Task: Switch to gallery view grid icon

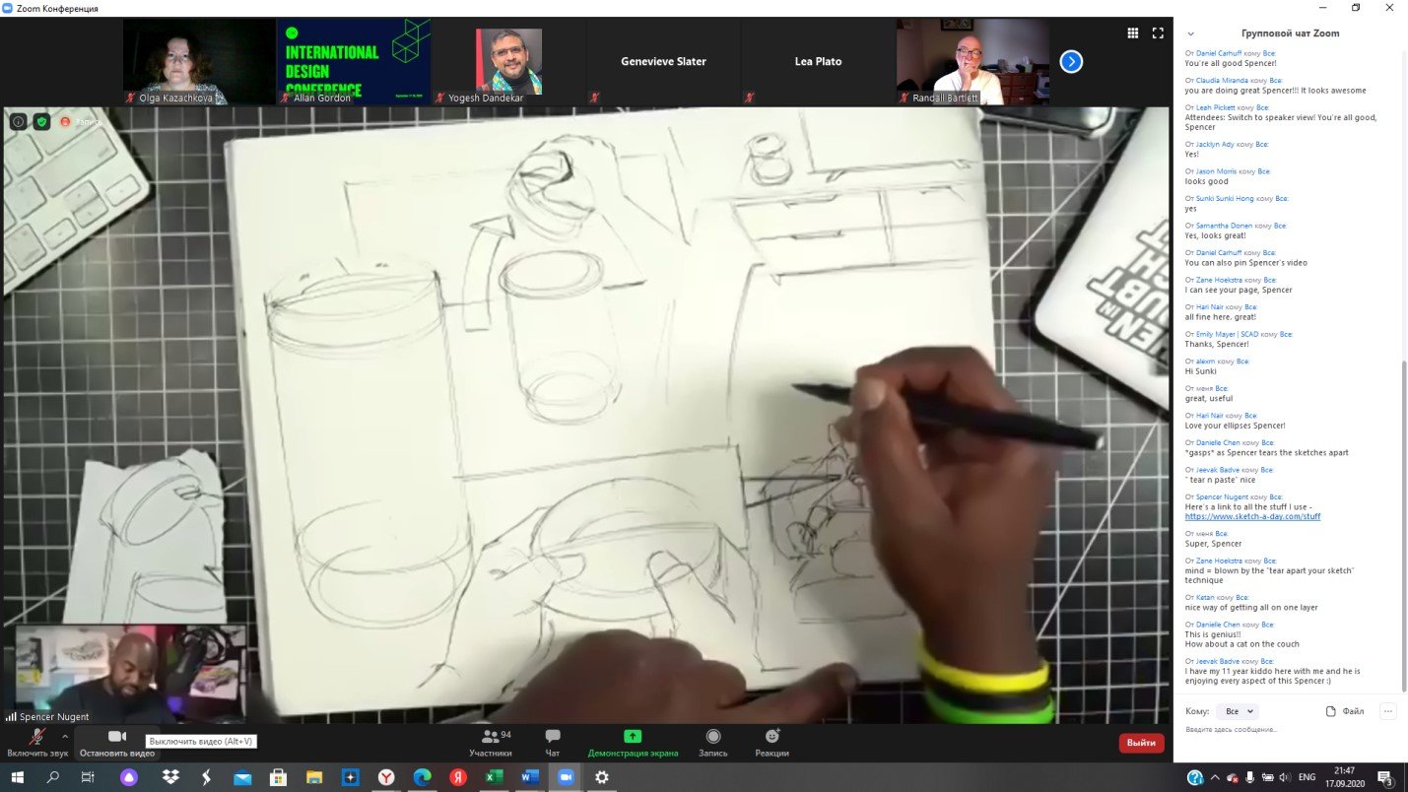Action: pyautogui.click(x=1133, y=33)
